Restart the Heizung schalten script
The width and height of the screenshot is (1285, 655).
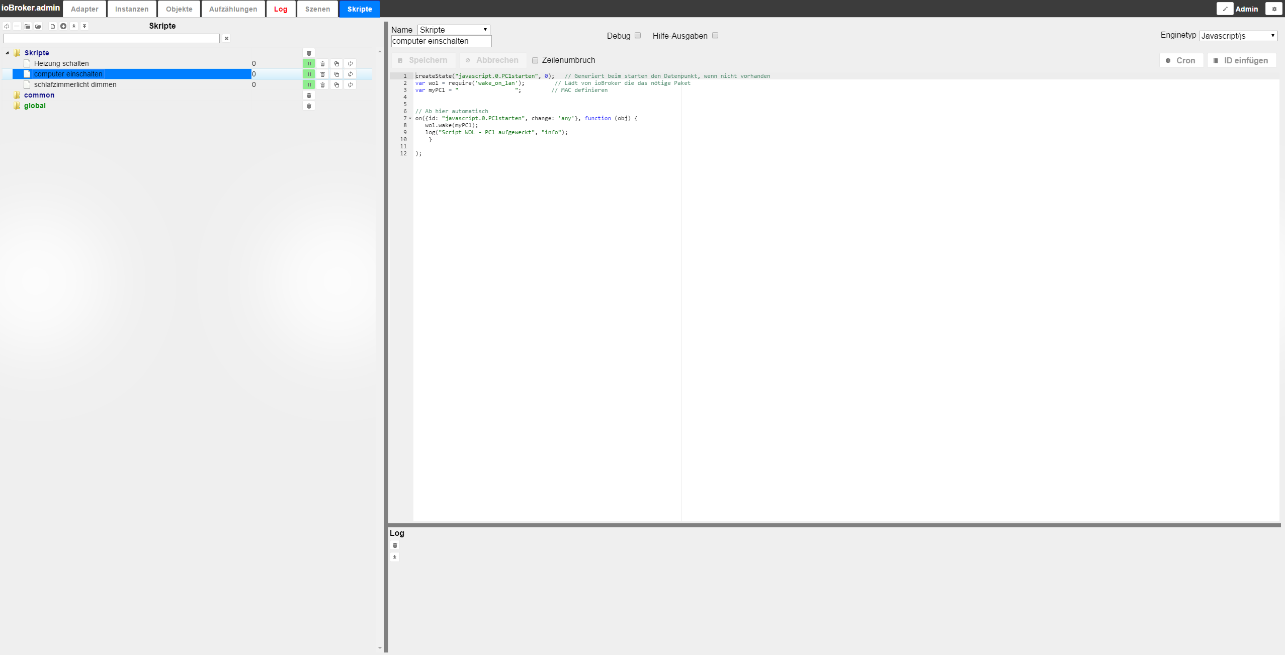(x=351, y=64)
